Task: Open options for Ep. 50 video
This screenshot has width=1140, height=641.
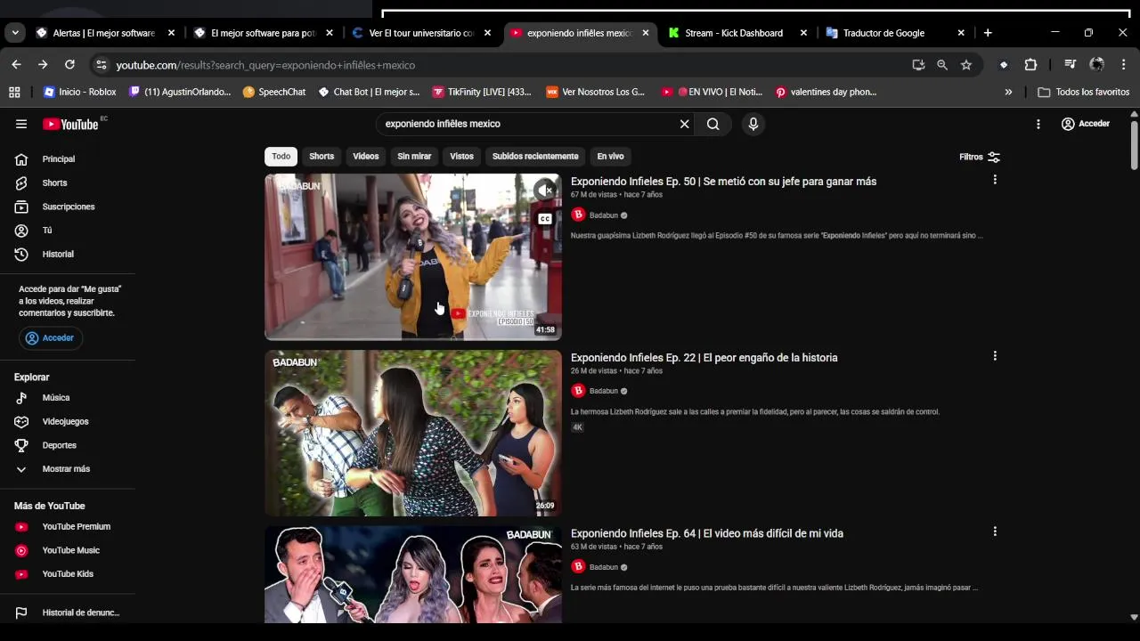Action: click(x=995, y=180)
